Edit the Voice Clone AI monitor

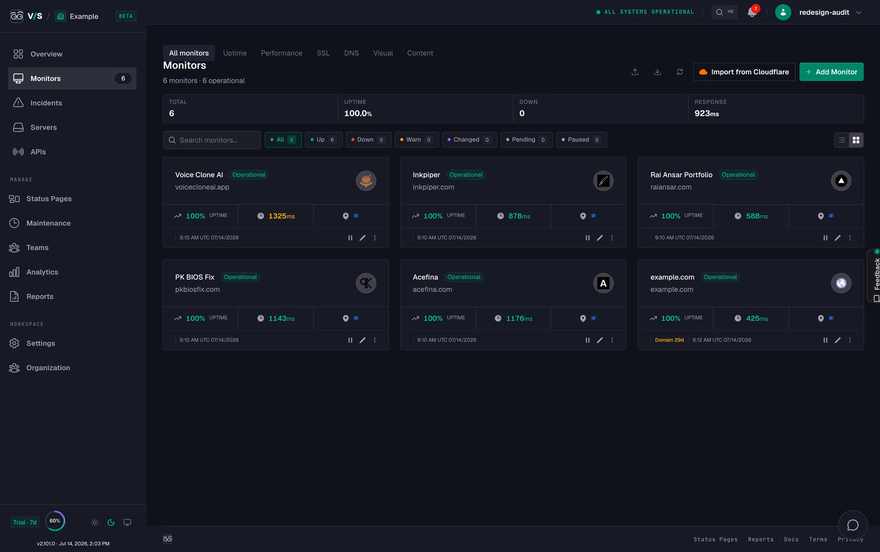click(363, 238)
